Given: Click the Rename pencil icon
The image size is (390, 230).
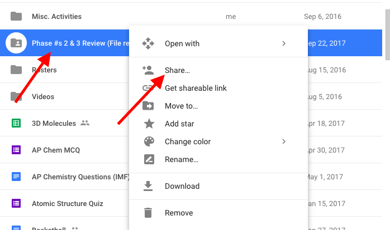Looking at the screenshot, I should pyautogui.click(x=149, y=159).
